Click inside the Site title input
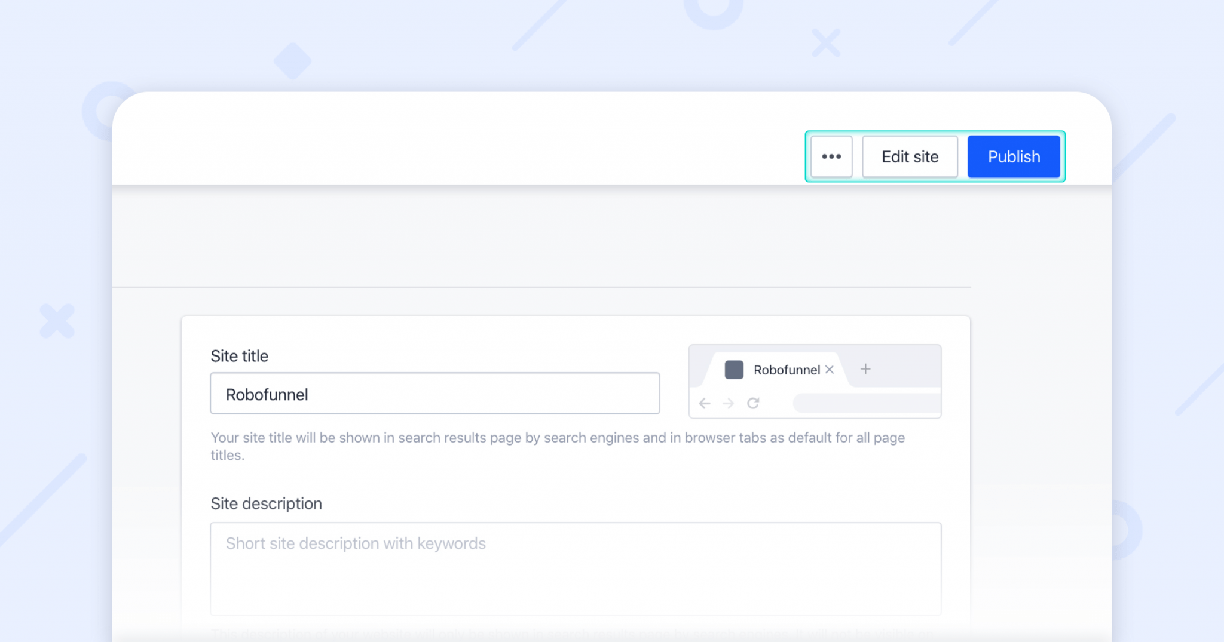Image resolution: width=1224 pixels, height=642 pixels. click(x=434, y=393)
